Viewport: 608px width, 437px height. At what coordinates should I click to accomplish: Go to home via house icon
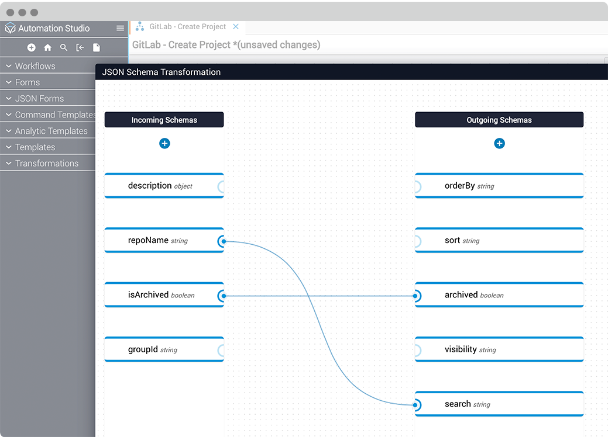(48, 47)
